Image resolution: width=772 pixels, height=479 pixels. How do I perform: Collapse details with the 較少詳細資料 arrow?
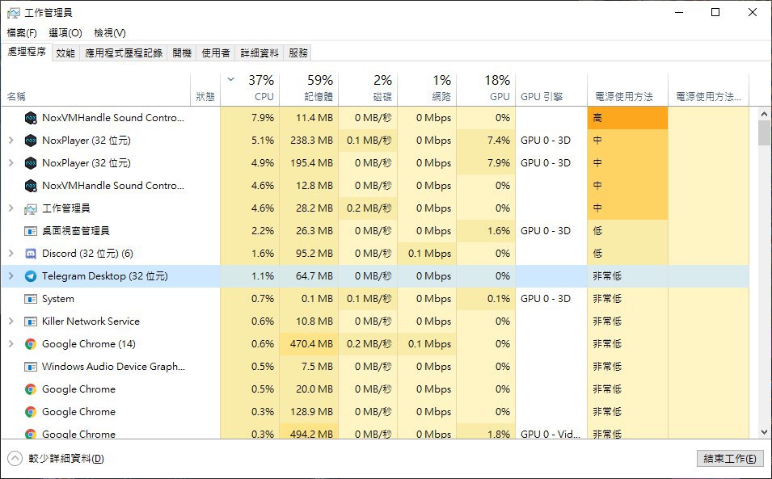15,458
